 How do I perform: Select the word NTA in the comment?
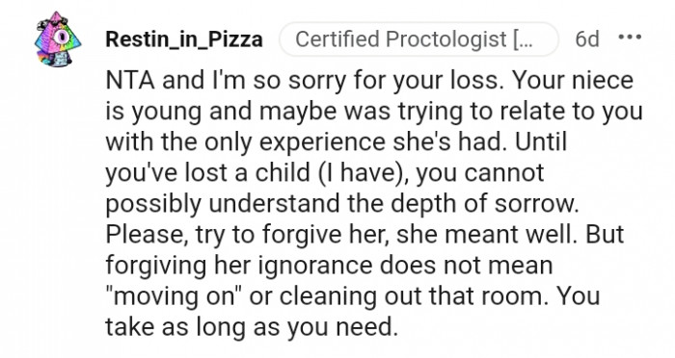point(130,81)
